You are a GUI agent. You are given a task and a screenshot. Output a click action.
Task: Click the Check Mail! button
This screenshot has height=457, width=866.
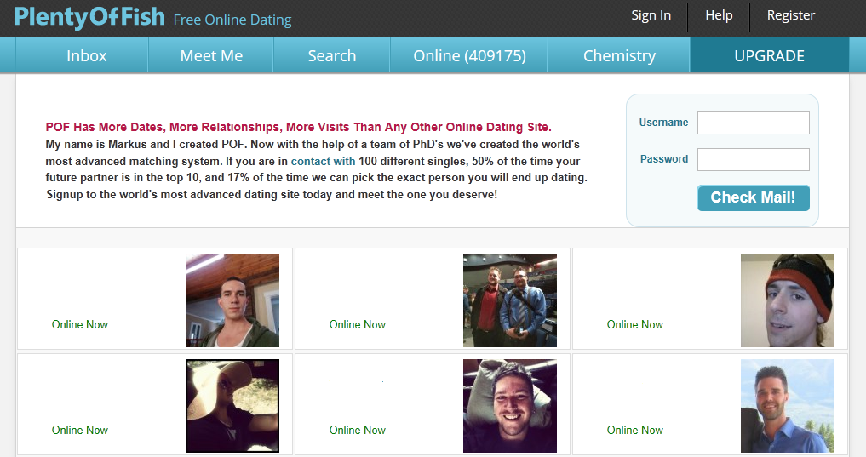click(x=754, y=197)
